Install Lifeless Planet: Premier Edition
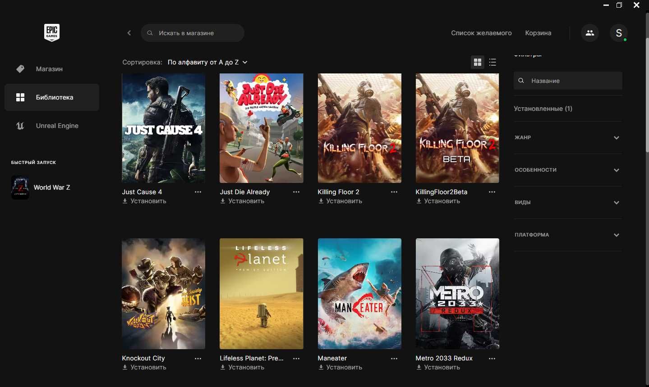The height and width of the screenshot is (387, 649). coord(242,368)
